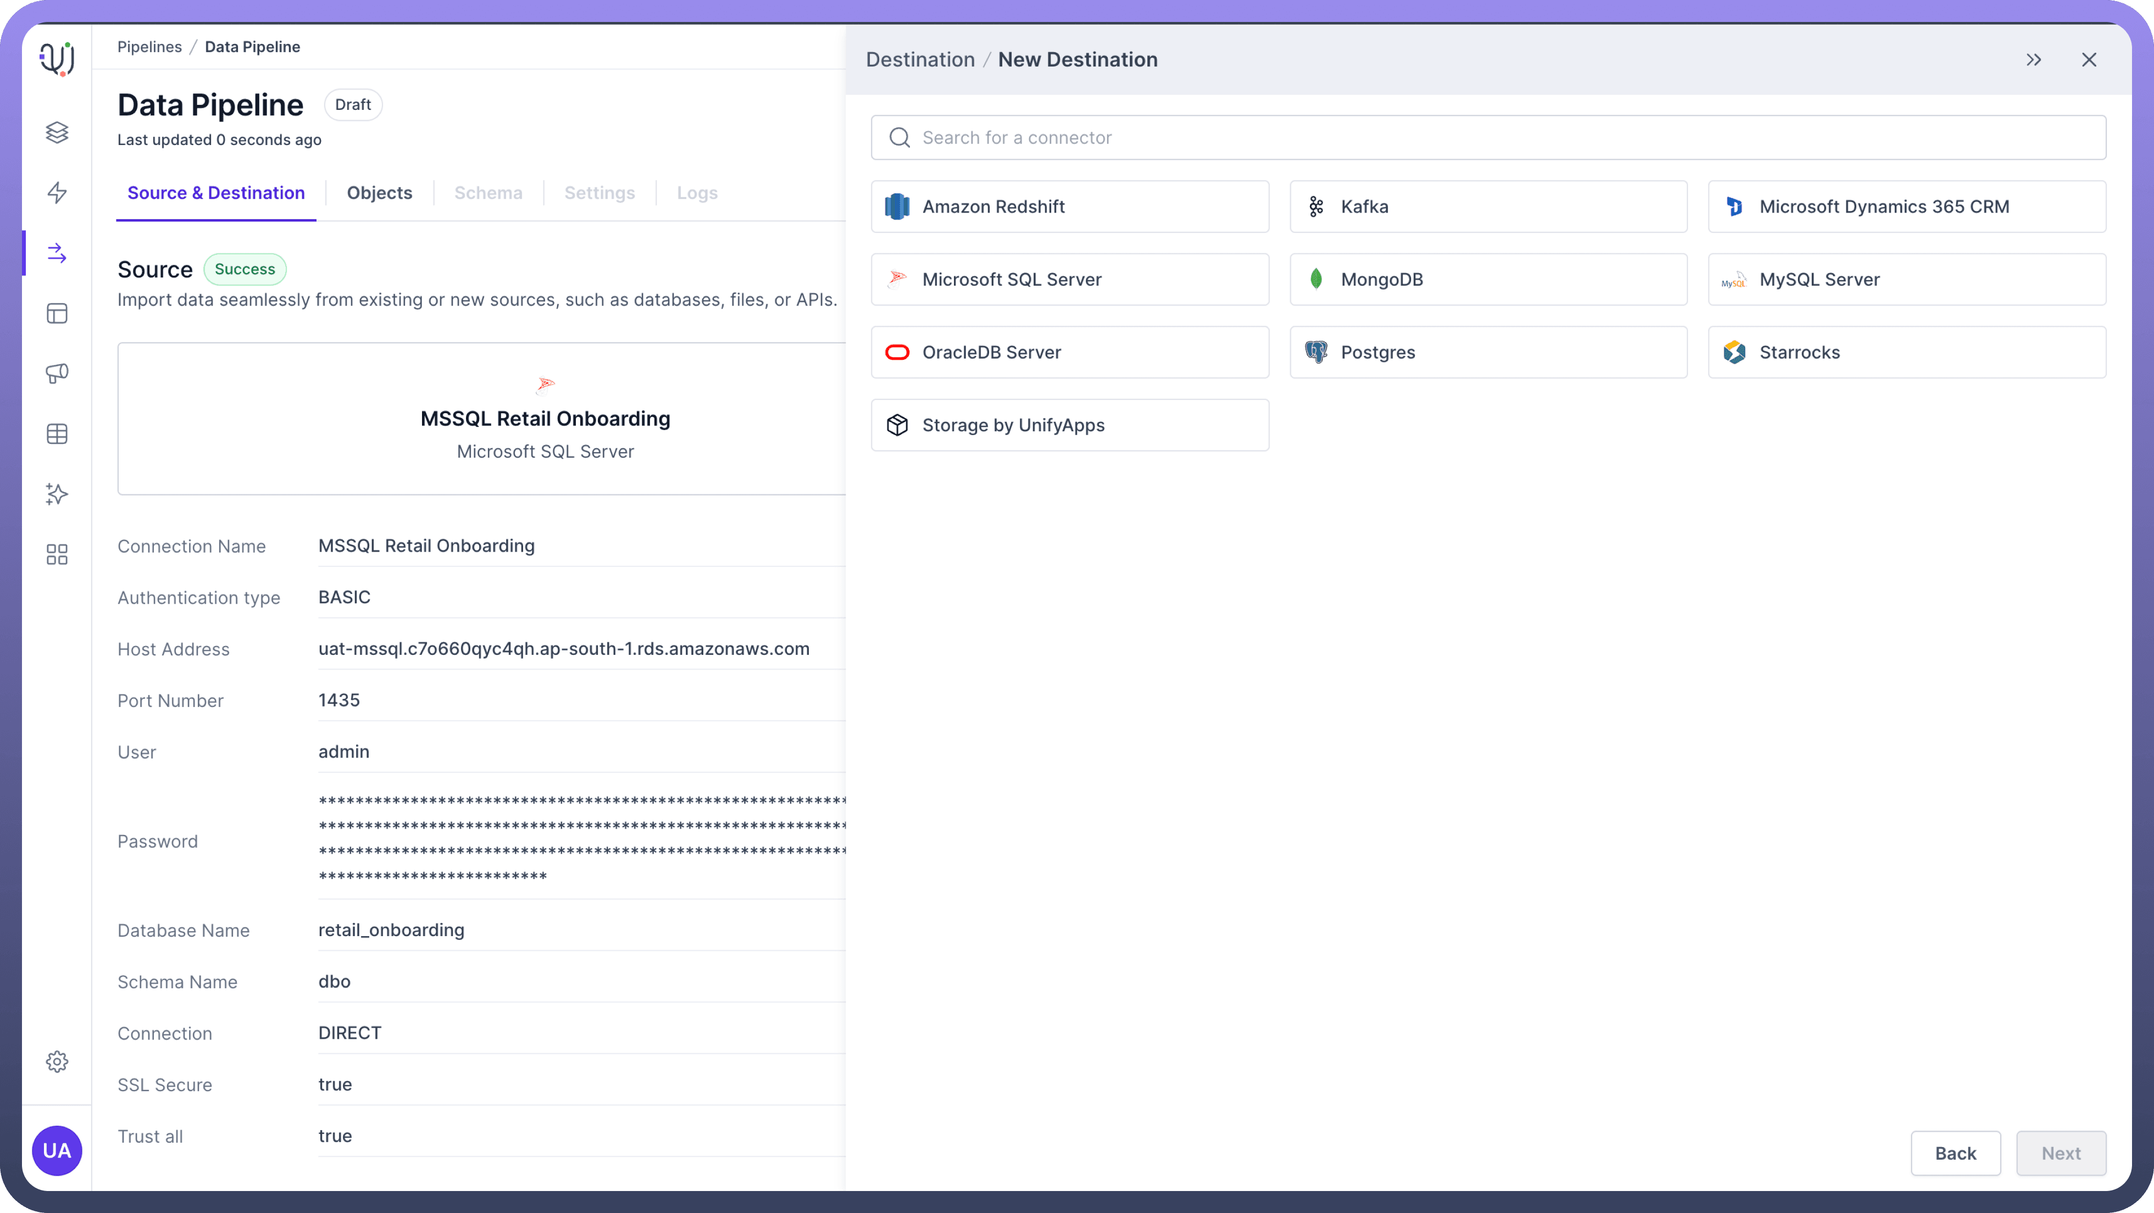Viewport: 2154px width, 1213px height.
Task: Open the layers stack icon in the sidebar
Action: [x=57, y=132]
